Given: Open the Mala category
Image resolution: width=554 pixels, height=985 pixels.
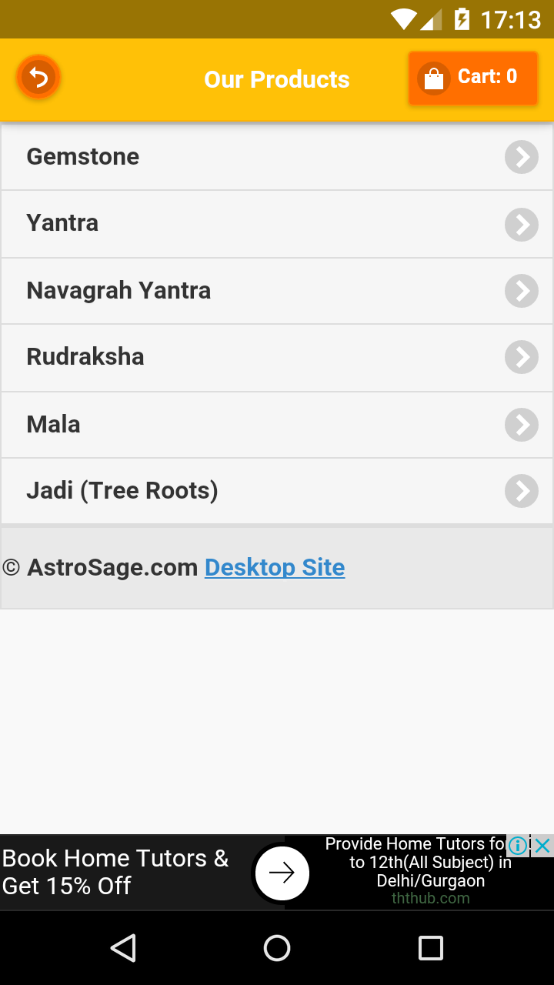Looking at the screenshot, I should tap(54, 425).
